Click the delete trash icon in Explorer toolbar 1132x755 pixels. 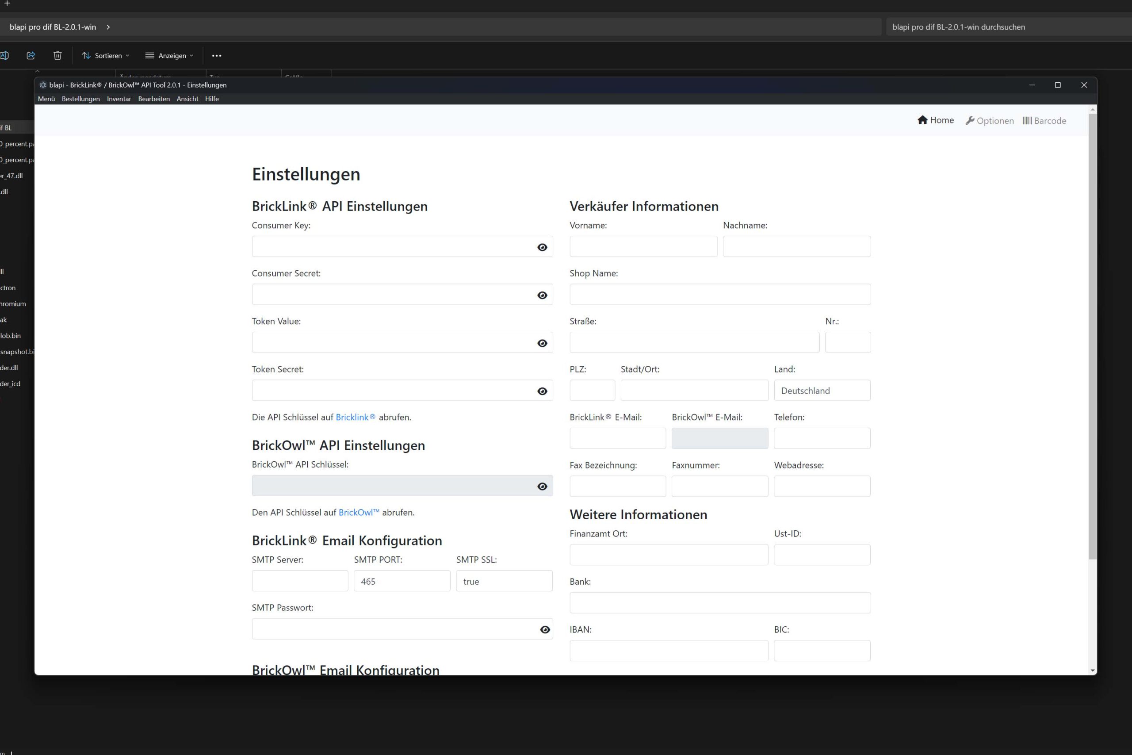pyautogui.click(x=57, y=55)
